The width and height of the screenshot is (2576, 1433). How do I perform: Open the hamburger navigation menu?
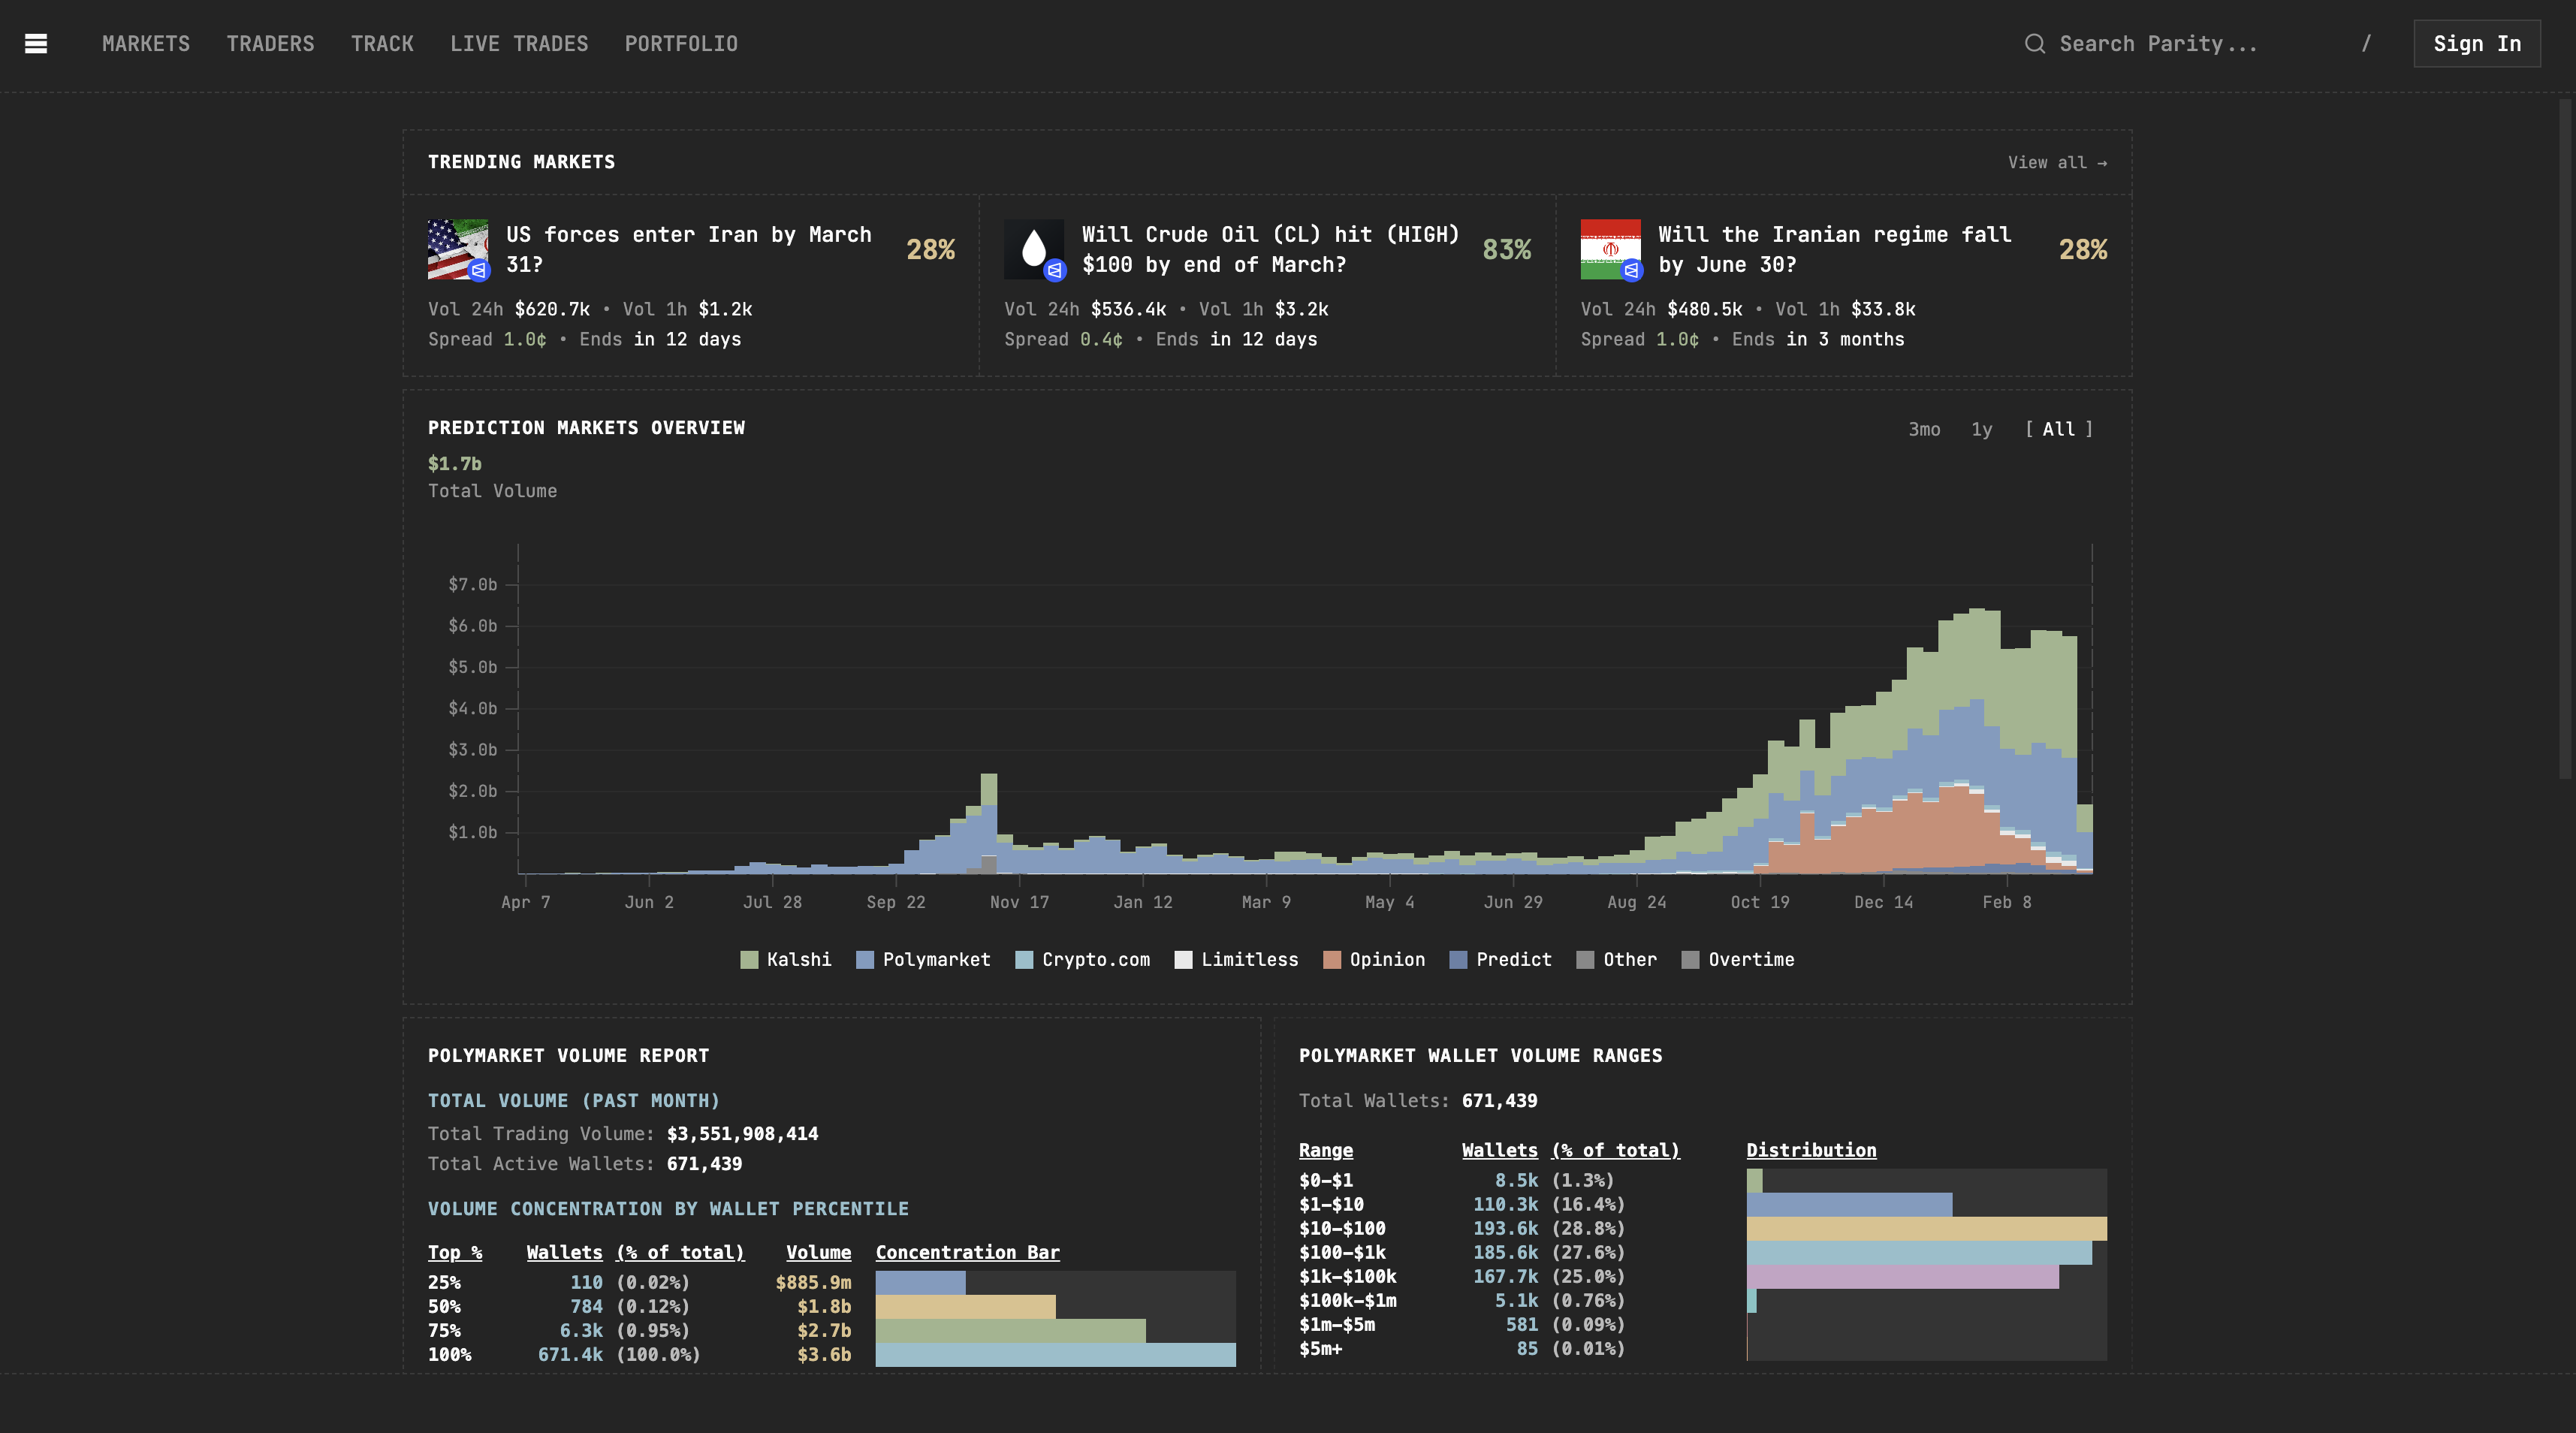pyautogui.click(x=36, y=43)
